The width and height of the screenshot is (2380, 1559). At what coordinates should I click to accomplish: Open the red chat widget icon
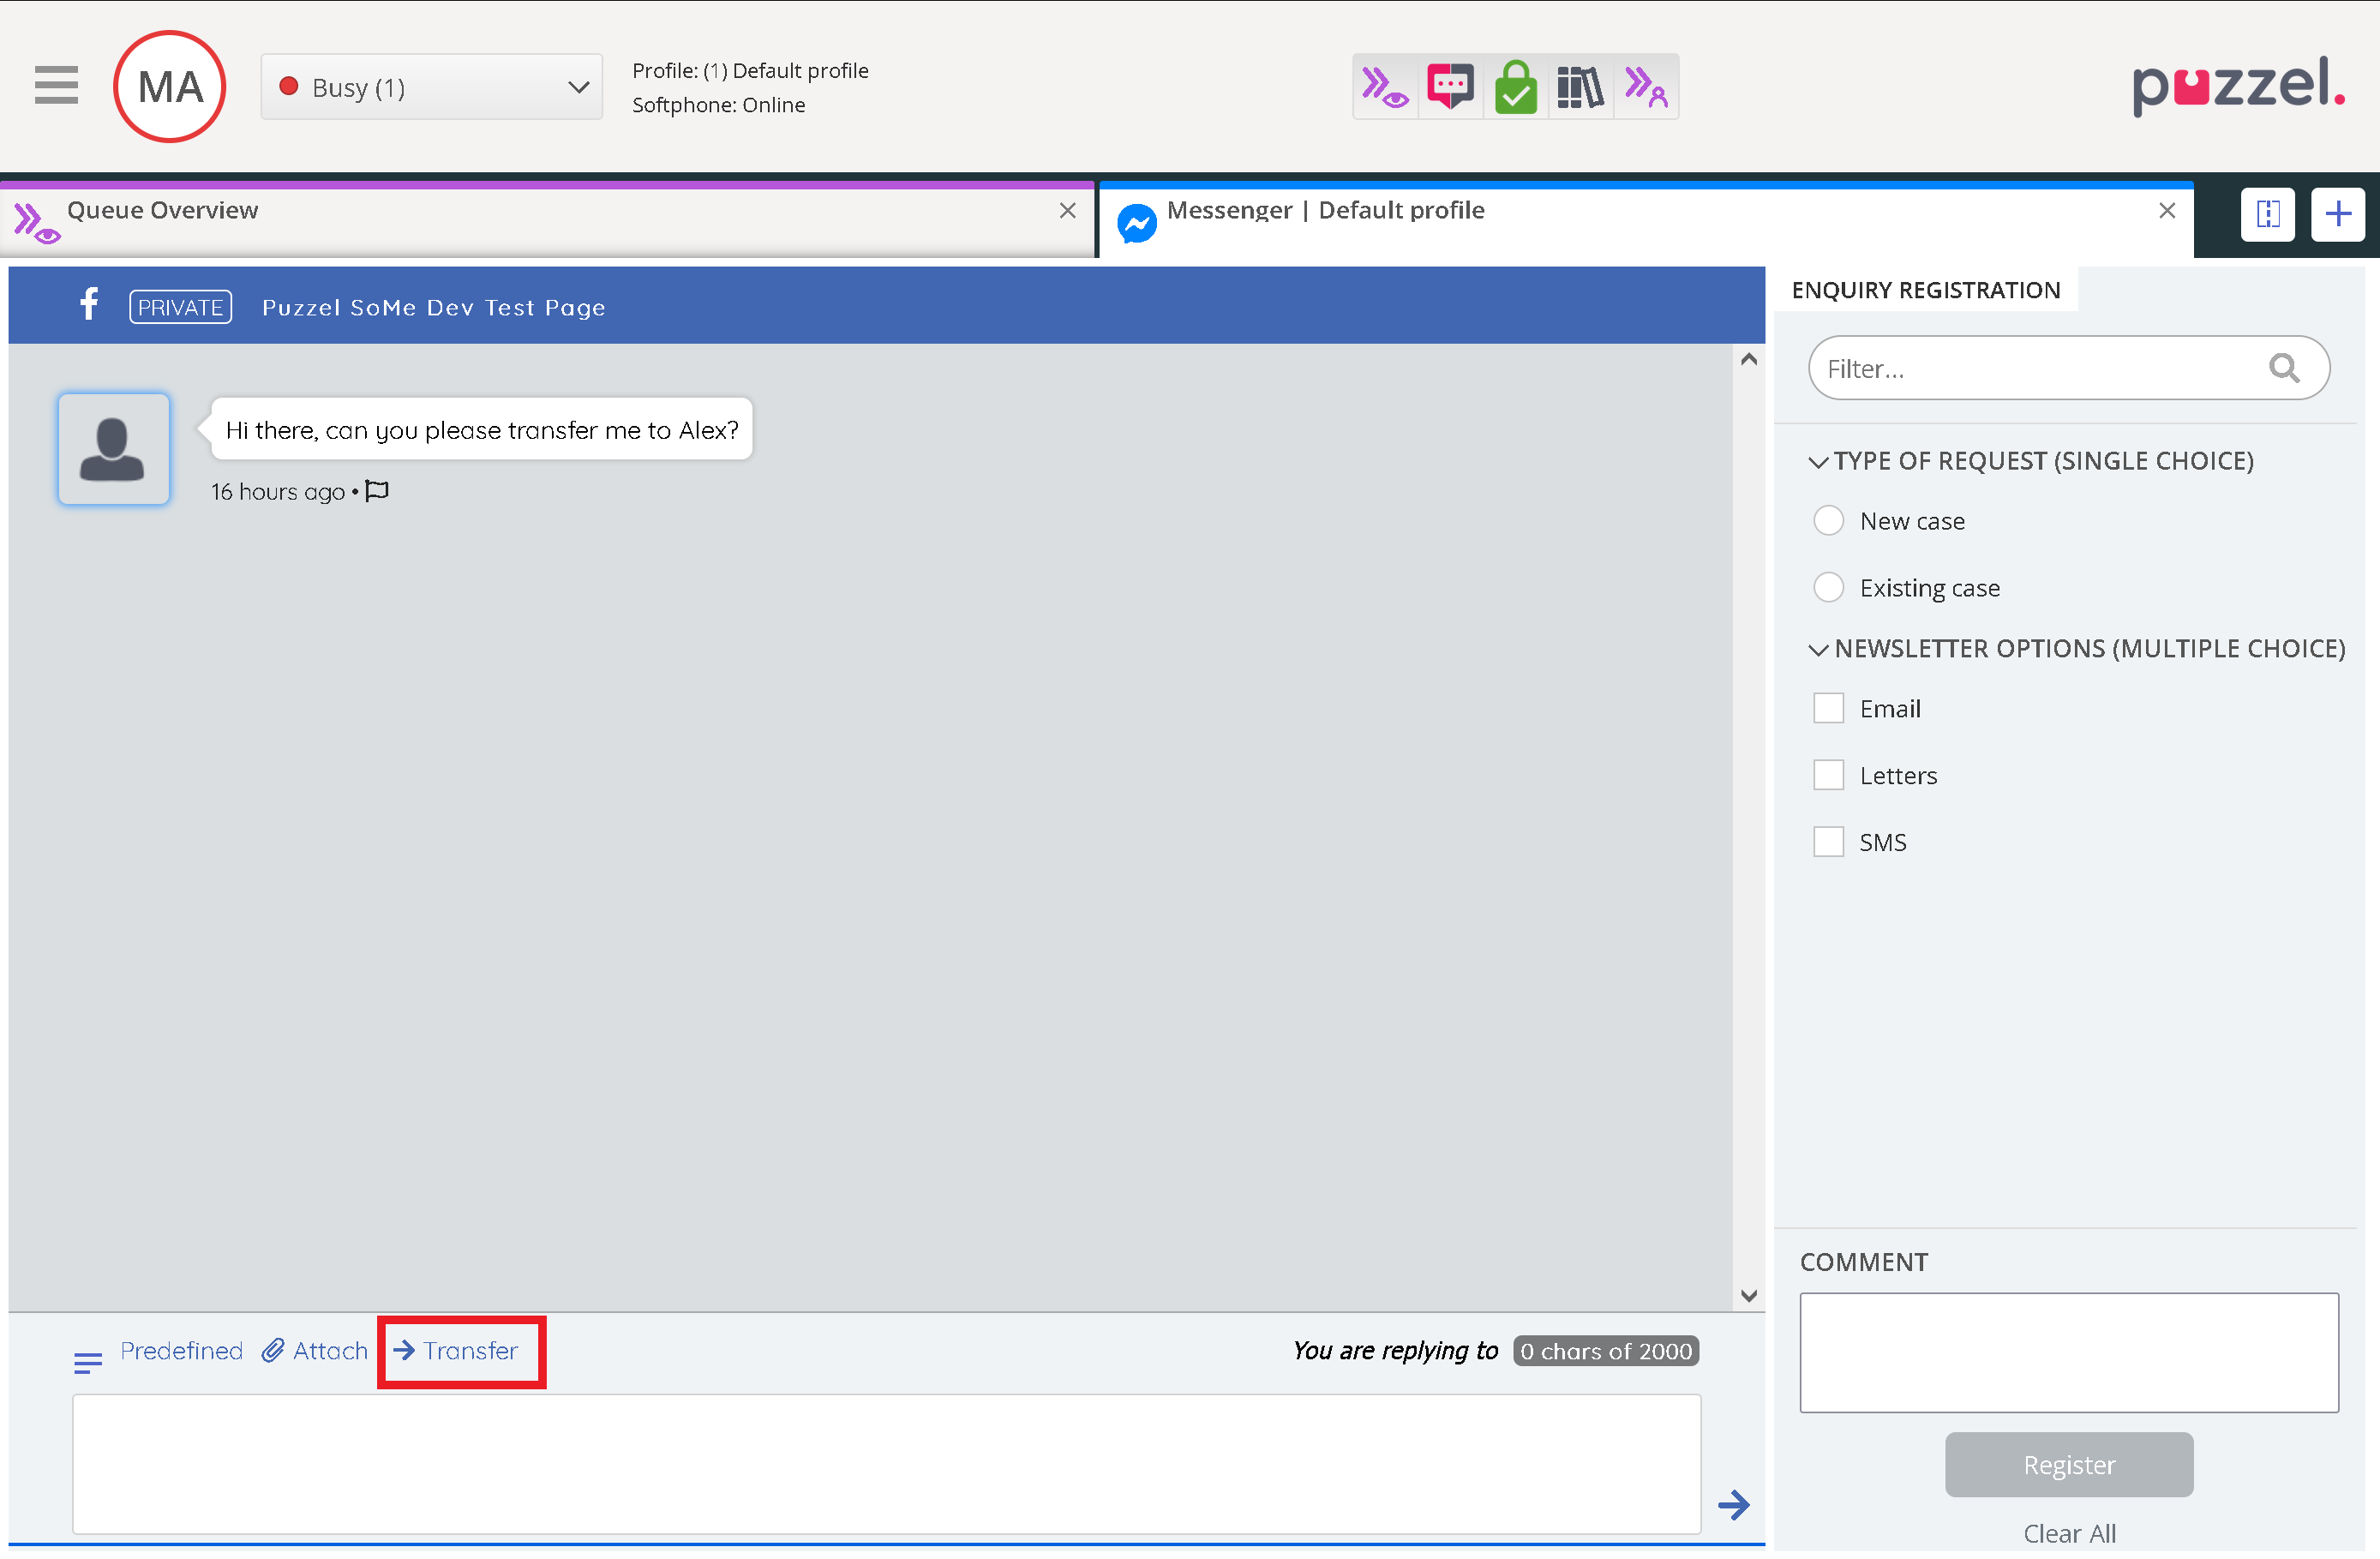click(x=1450, y=88)
